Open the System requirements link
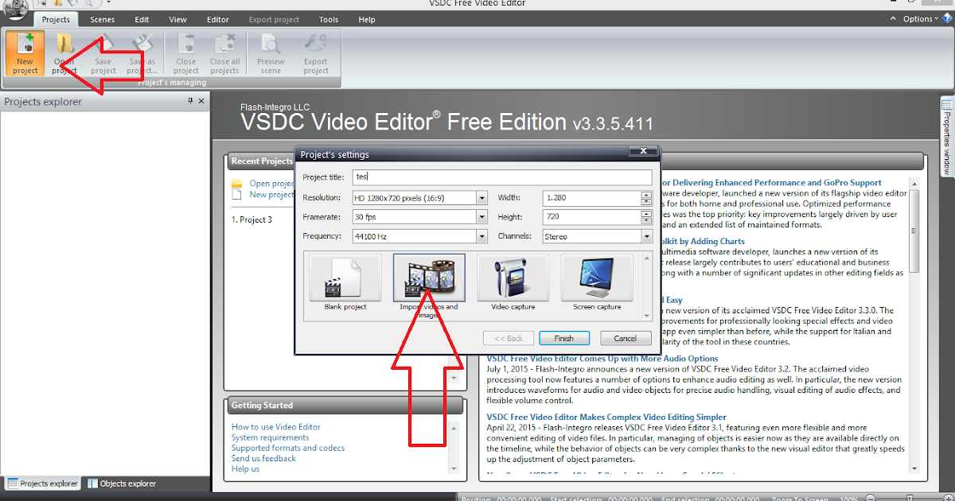The image size is (955, 501). click(271, 437)
